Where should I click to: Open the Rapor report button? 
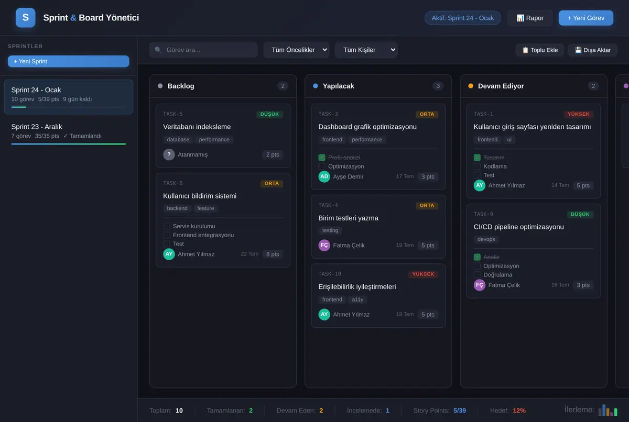coord(530,18)
